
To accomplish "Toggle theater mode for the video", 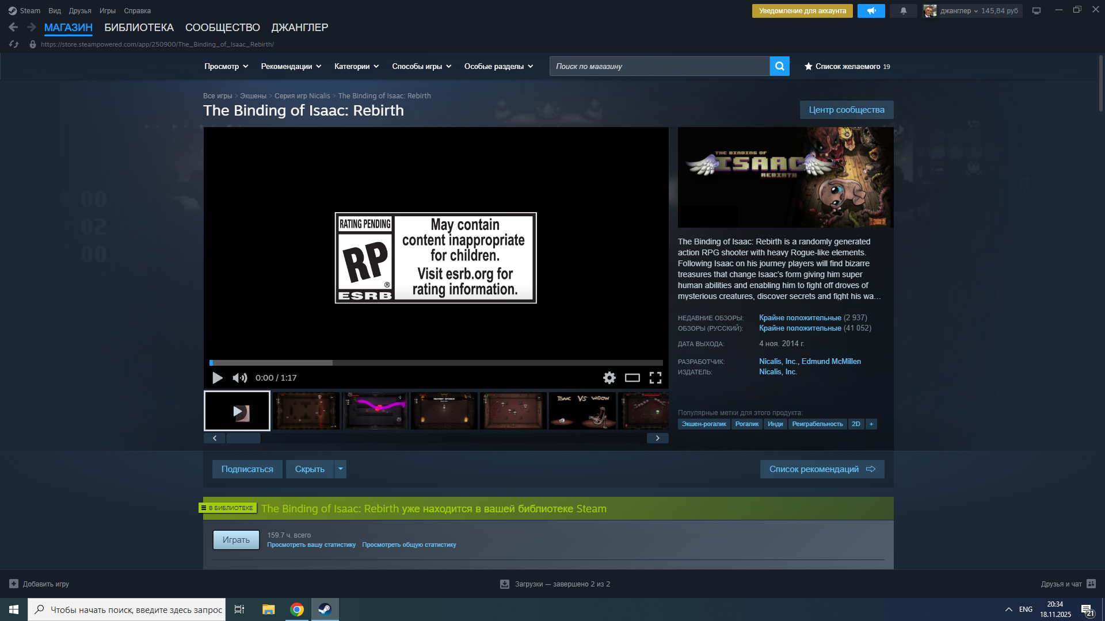I will 632,378.
